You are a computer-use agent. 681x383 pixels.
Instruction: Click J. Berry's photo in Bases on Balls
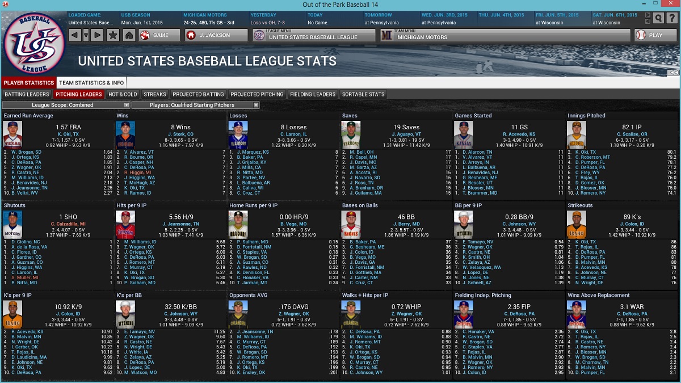(351, 224)
